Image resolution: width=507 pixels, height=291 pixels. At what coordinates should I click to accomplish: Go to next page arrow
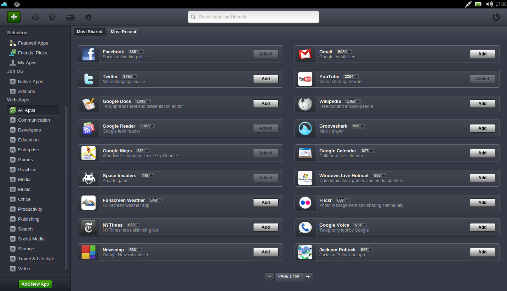(x=308, y=277)
